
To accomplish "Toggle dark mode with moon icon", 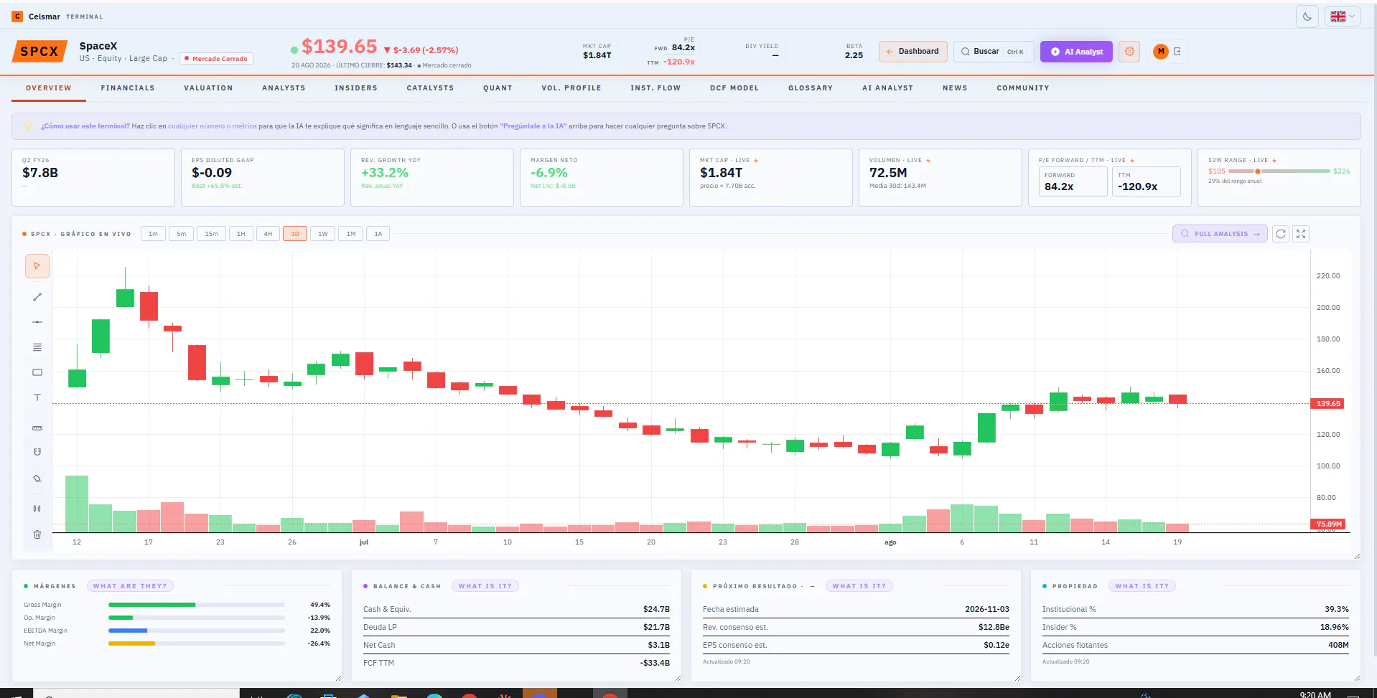I will (1307, 16).
